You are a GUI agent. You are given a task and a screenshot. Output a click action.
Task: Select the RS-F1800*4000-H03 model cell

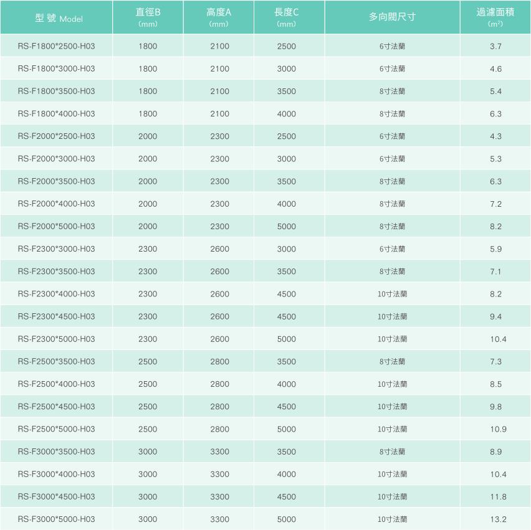(x=56, y=114)
